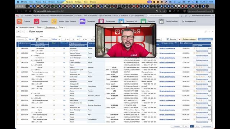Image resolution: width=230 pixels, height=129 pixels.
Task: Click rate 85 245,00 cell
Action: click(114, 72)
